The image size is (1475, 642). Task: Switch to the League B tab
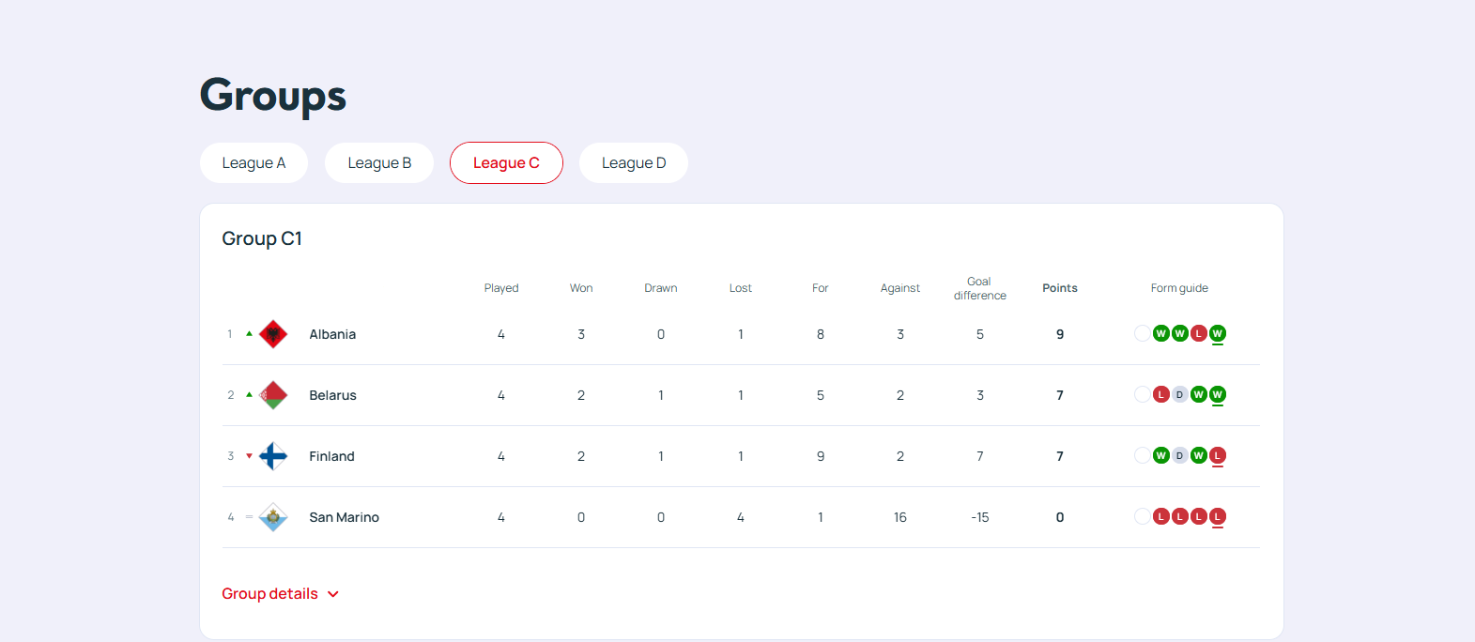click(x=379, y=163)
